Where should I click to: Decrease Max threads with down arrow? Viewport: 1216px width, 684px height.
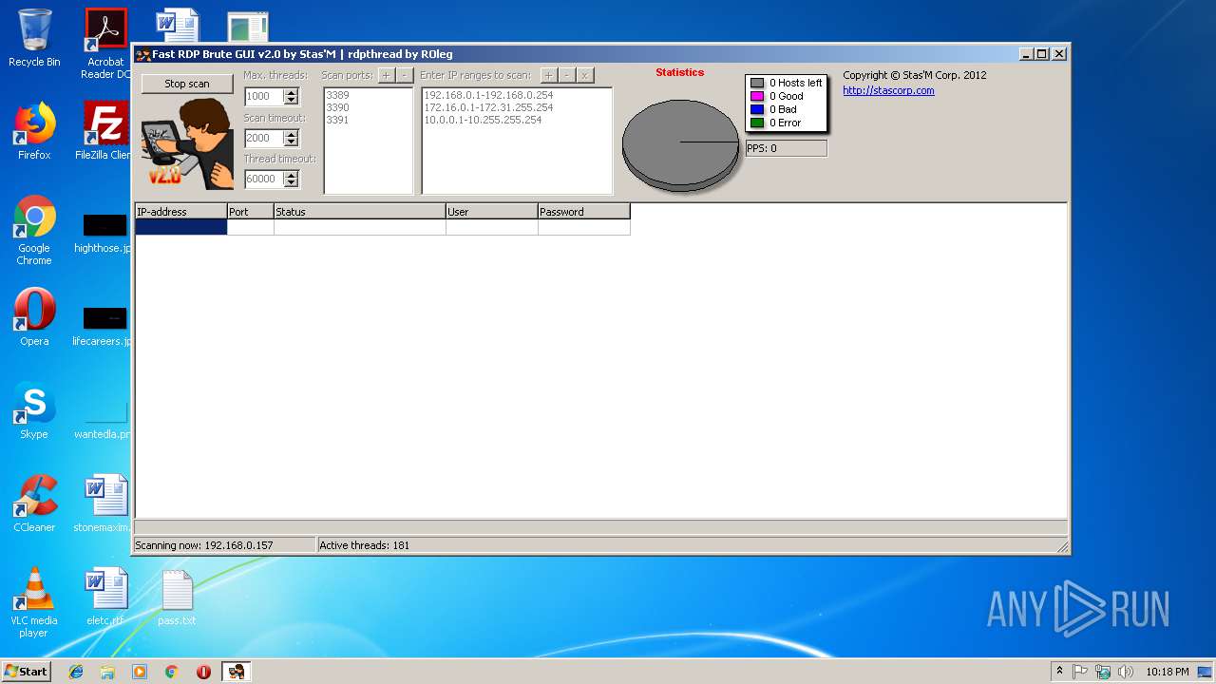[292, 101]
